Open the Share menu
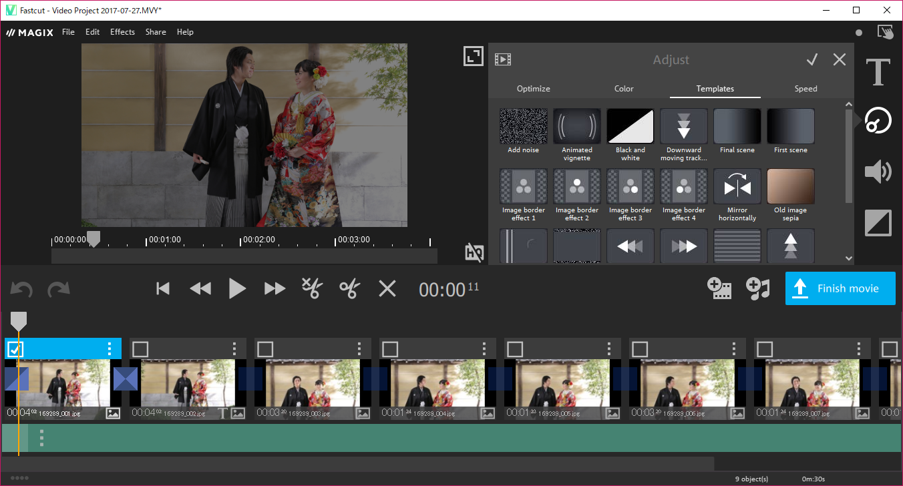Viewport: 903px width, 486px height. pyautogui.click(x=156, y=32)
